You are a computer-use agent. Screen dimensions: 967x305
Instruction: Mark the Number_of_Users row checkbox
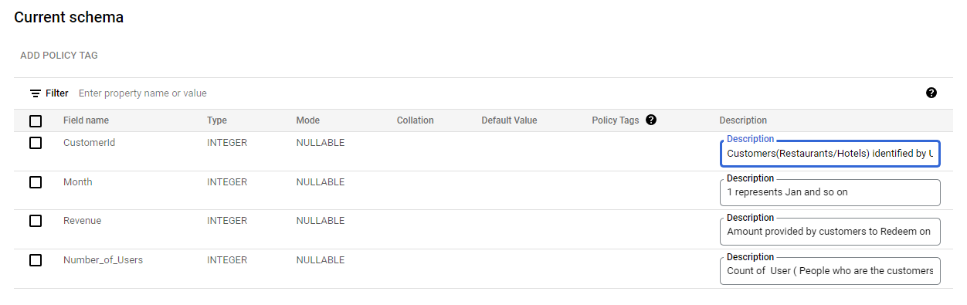36,260
